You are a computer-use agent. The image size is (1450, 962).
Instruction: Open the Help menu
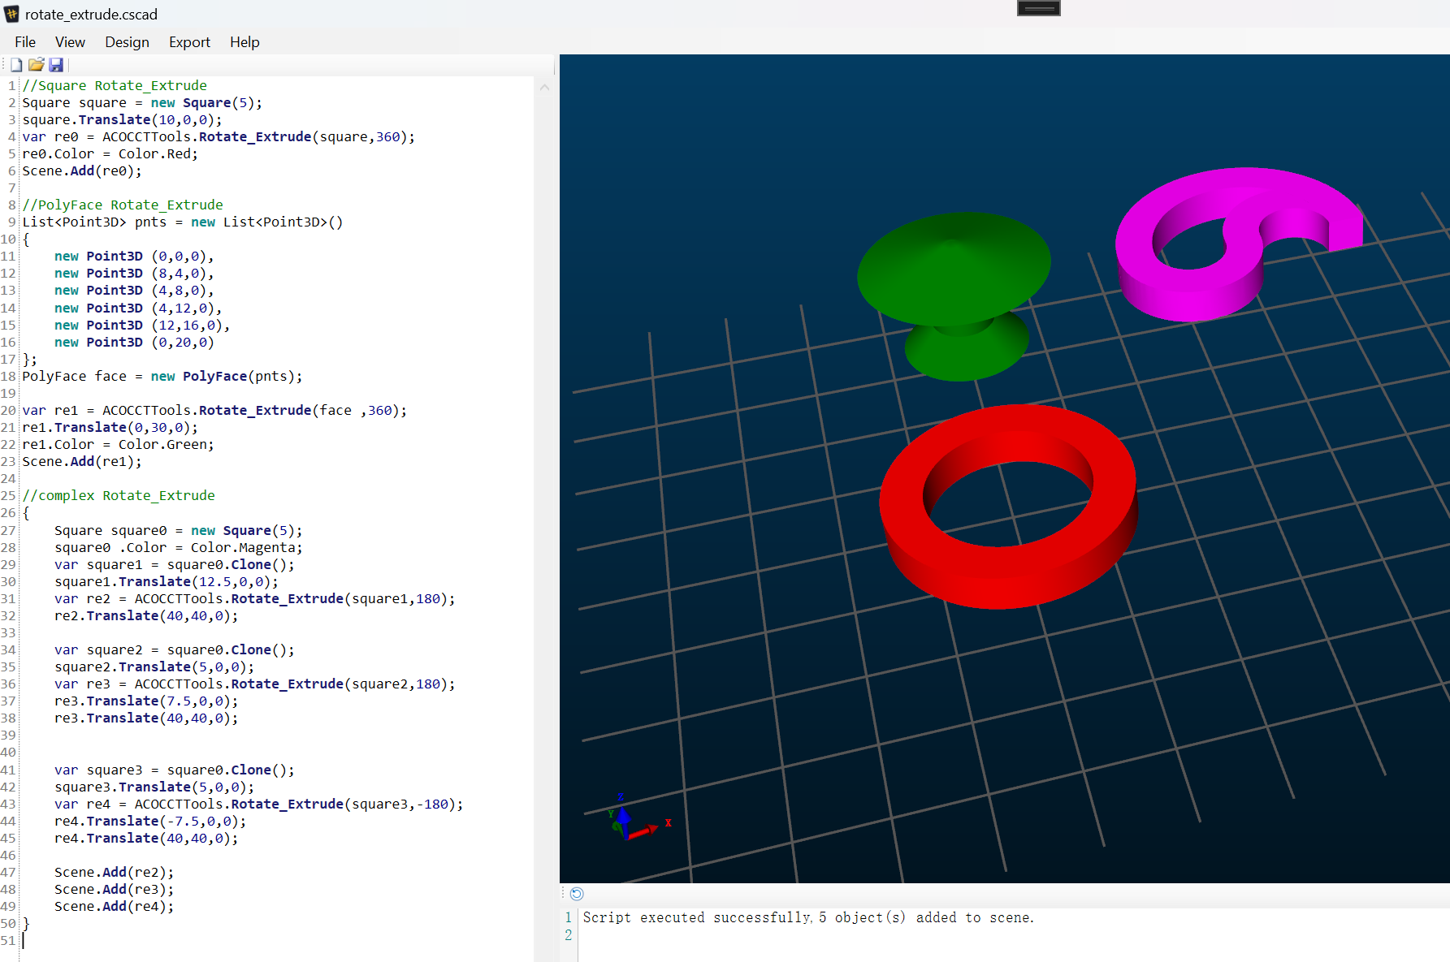245,42
